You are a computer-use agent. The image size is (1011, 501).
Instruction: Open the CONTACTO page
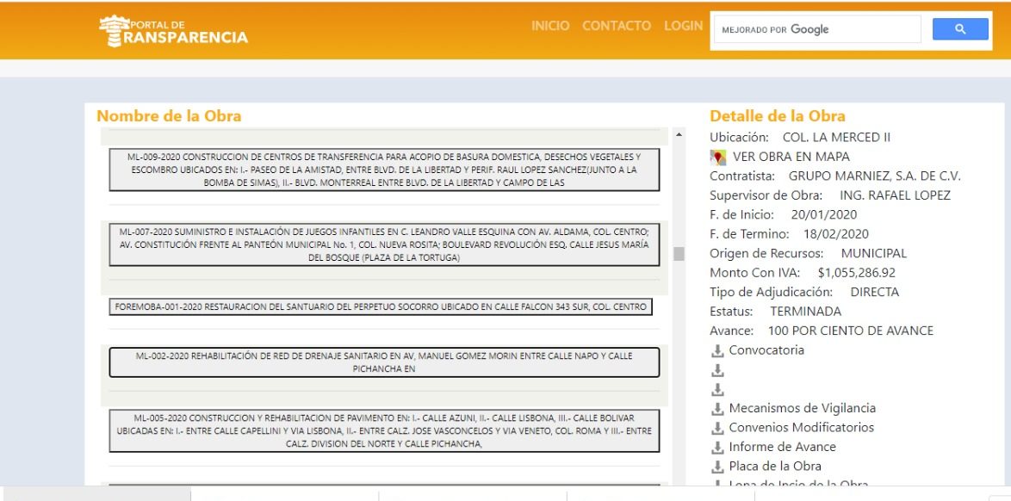(617, 26)
